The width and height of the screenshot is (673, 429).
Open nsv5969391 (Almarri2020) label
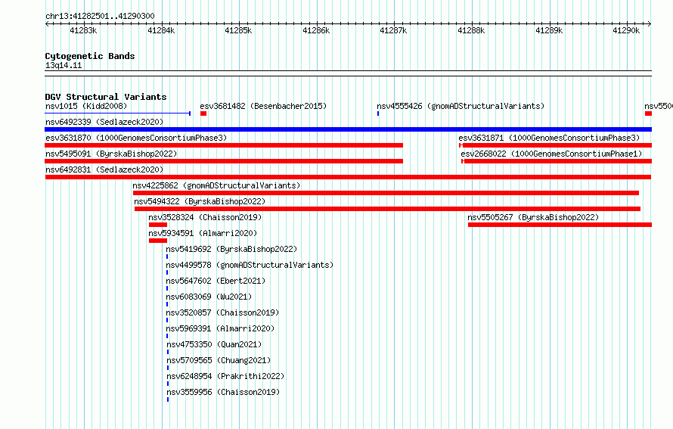(x=220, y=328)
